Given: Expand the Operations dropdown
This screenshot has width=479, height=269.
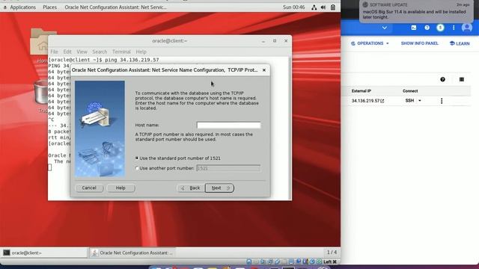Looking at the screenshot, I should 370,43.
